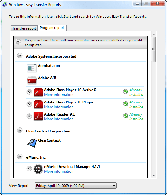Viewport: 167px width, 195px height.
Task: Click the eMusic Download Manager icon
Action: click(38, 169)
